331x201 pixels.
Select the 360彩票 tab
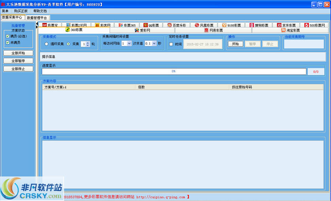[74, 30]
